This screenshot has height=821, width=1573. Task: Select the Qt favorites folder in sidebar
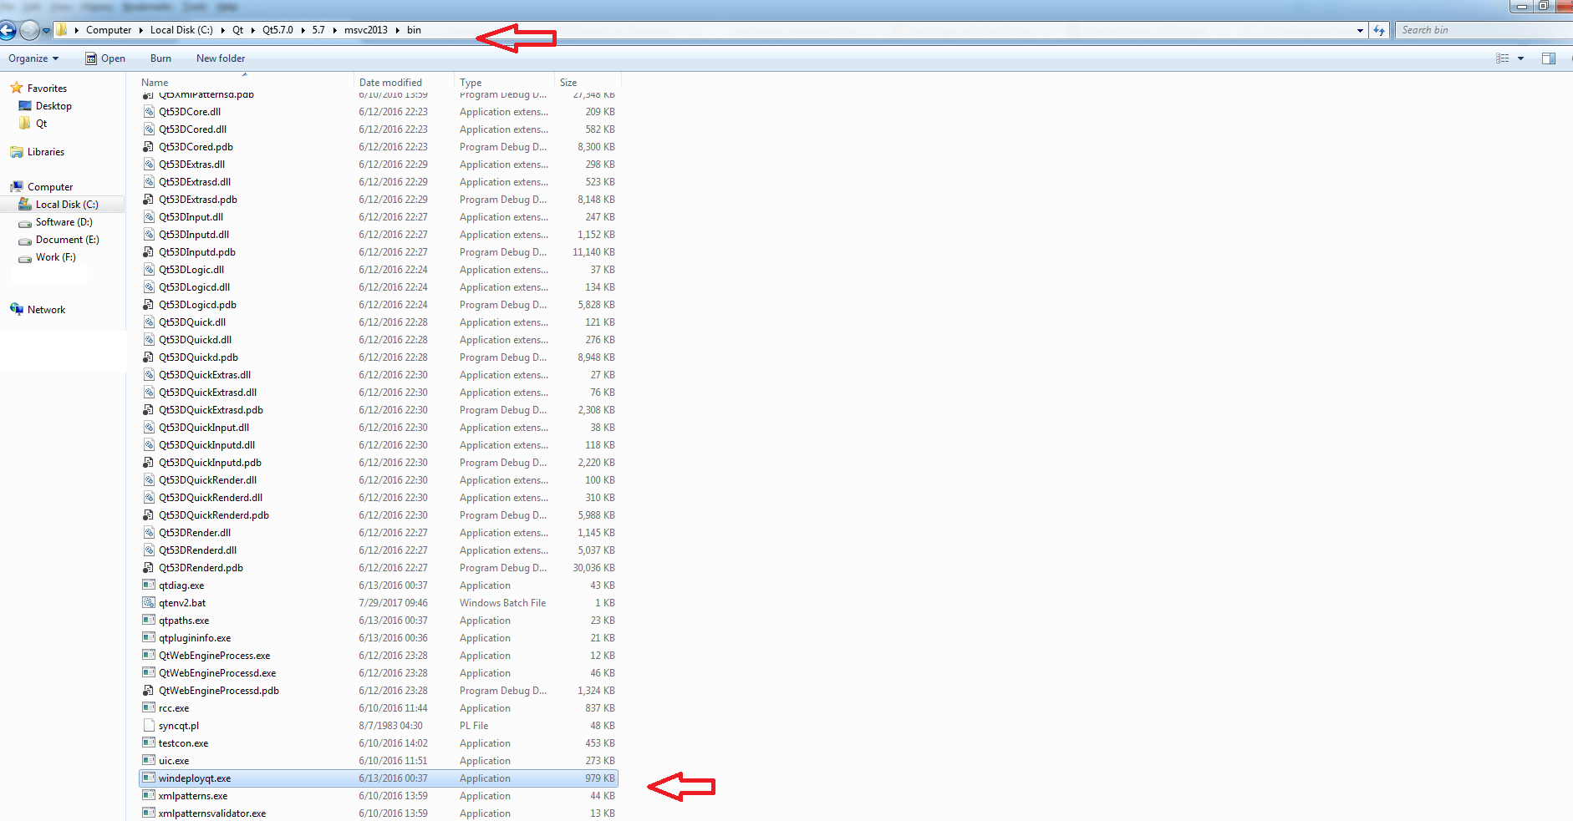point(41,123)
